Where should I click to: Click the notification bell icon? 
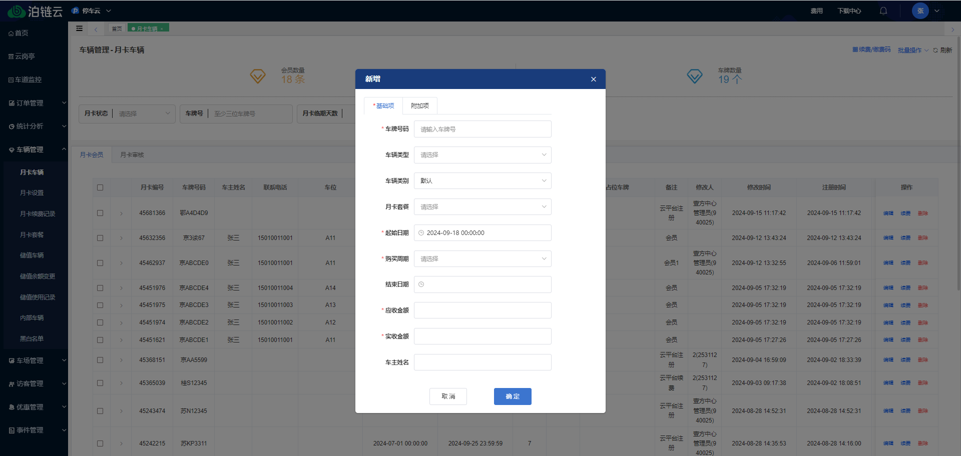[883, 10]
